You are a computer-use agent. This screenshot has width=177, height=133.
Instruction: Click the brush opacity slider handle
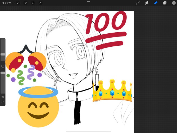[3, 73]
